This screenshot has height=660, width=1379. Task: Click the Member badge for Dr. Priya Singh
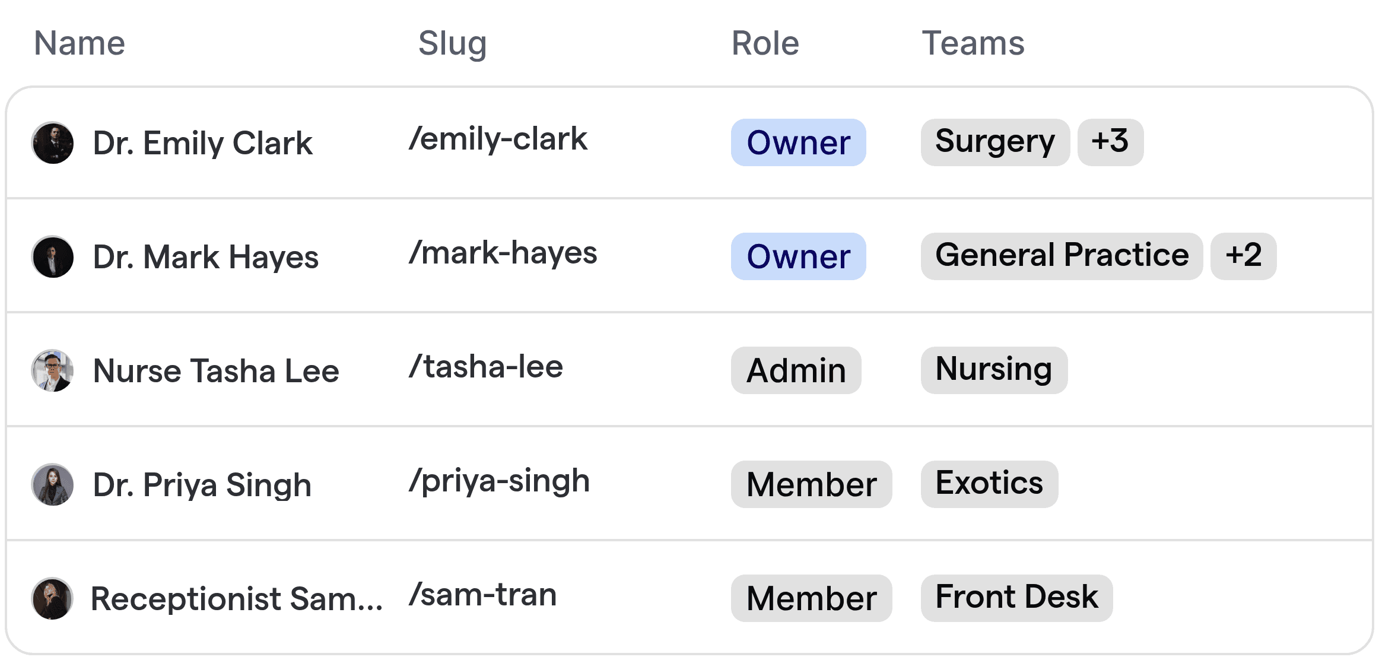(811, 484)
